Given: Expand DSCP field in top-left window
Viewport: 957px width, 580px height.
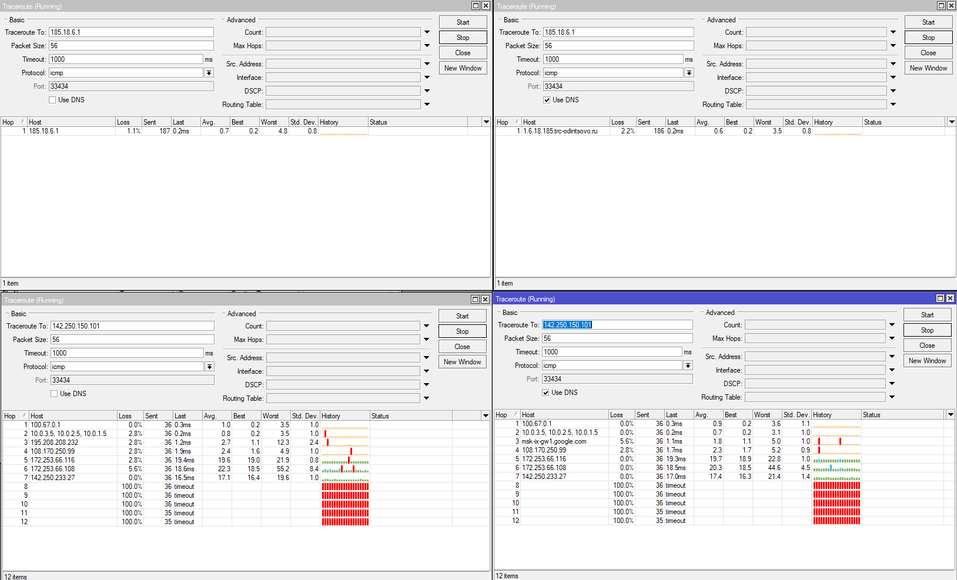Looking at the screenshot, I should click(x=427, y=91).
